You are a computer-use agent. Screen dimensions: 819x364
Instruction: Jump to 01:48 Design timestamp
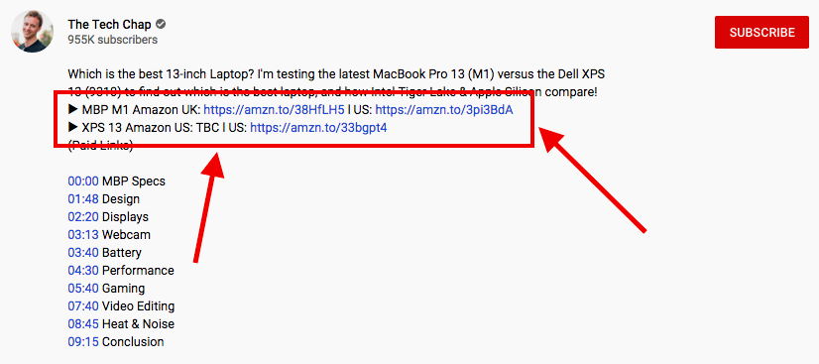[x=83, y=199]
